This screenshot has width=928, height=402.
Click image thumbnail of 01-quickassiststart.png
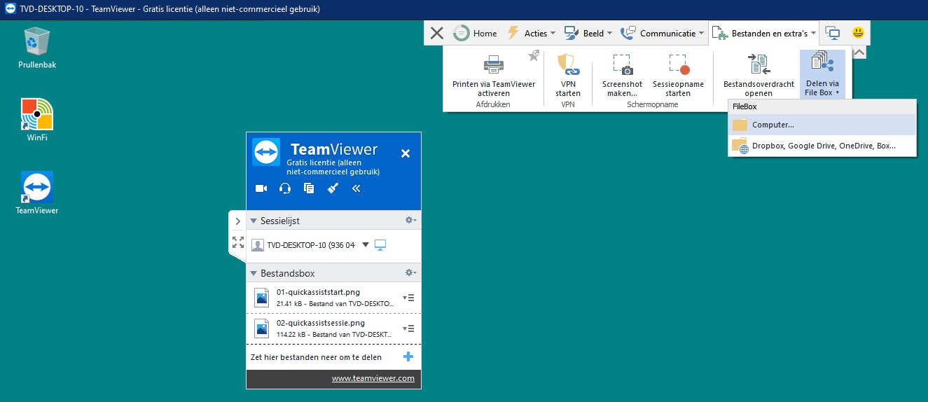[x=261, y=298]
